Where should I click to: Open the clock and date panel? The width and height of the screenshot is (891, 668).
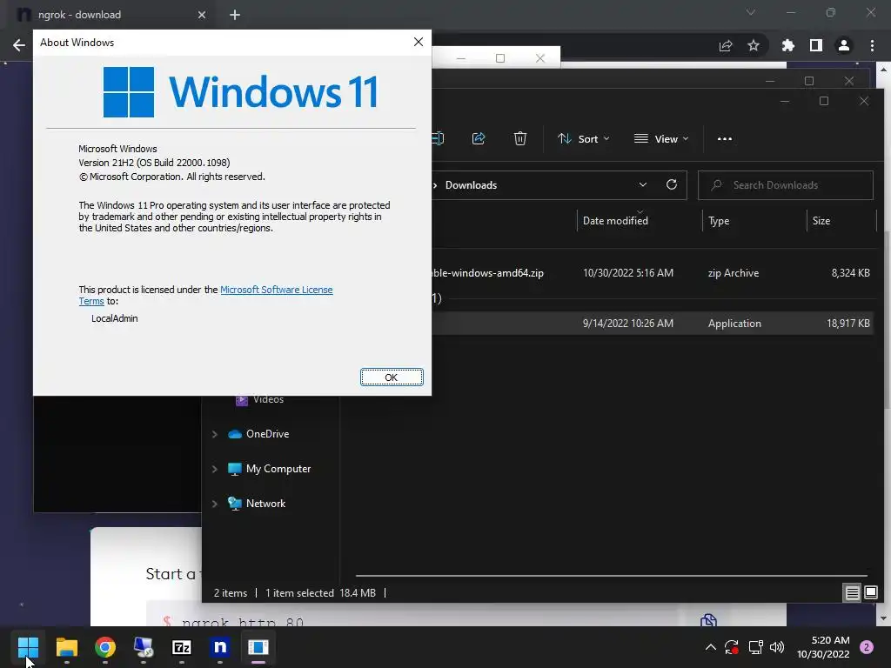[x=823, y=647]
